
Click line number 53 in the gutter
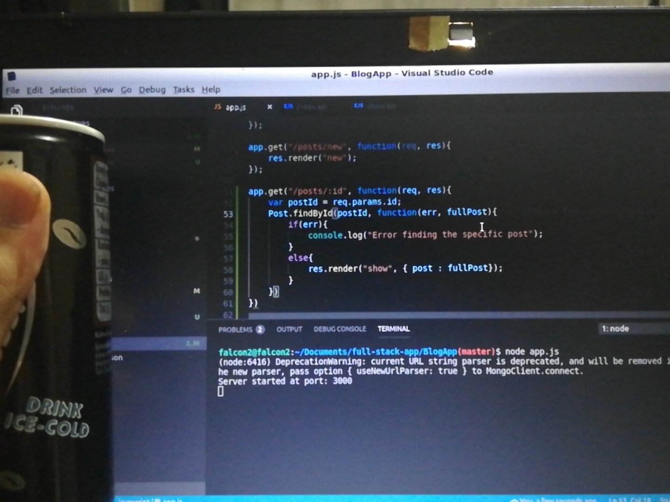coord(228,214)
